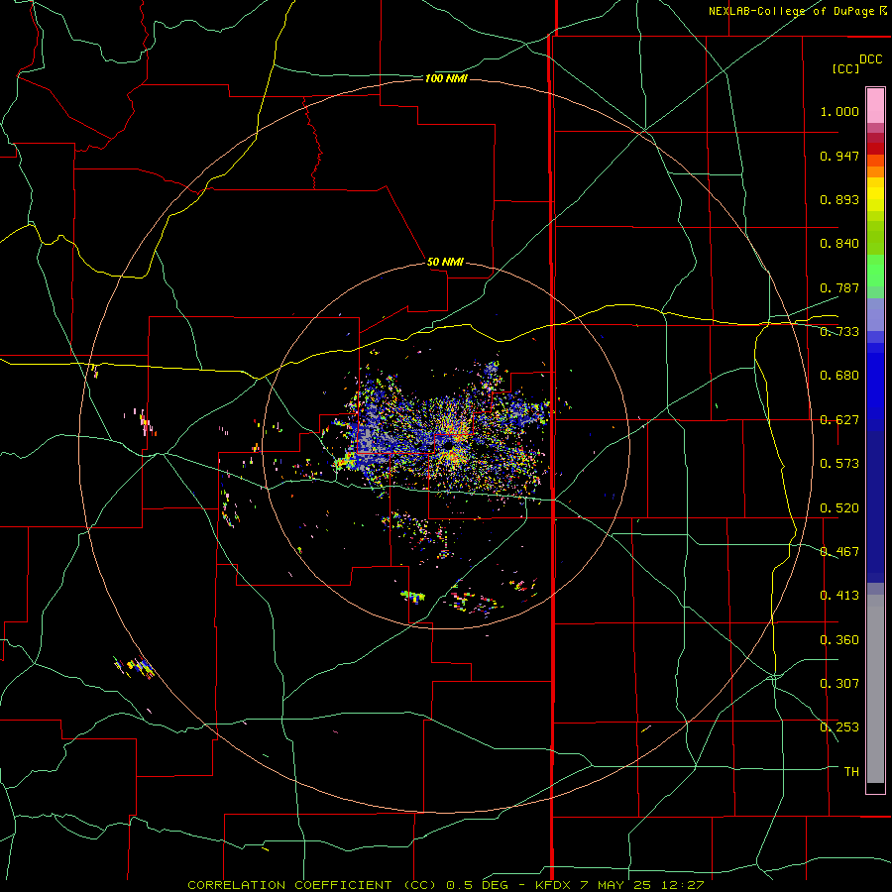892x892 pixels.
Task: Click the 0.627 legend value
Action: pyautogui.click(x=839, y=420)
